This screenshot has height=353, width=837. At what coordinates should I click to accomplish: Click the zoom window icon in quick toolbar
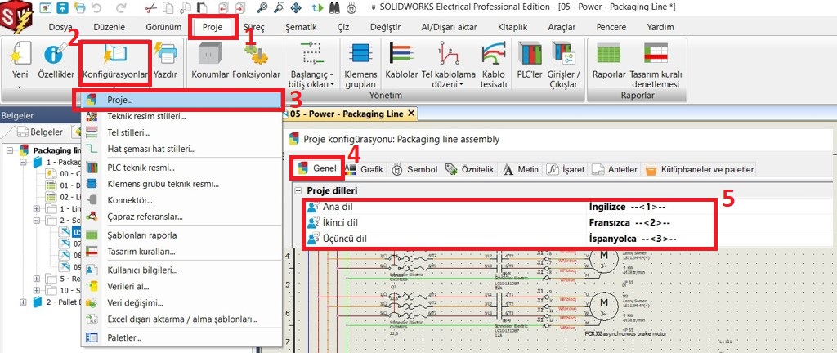[x=279, y=8]
